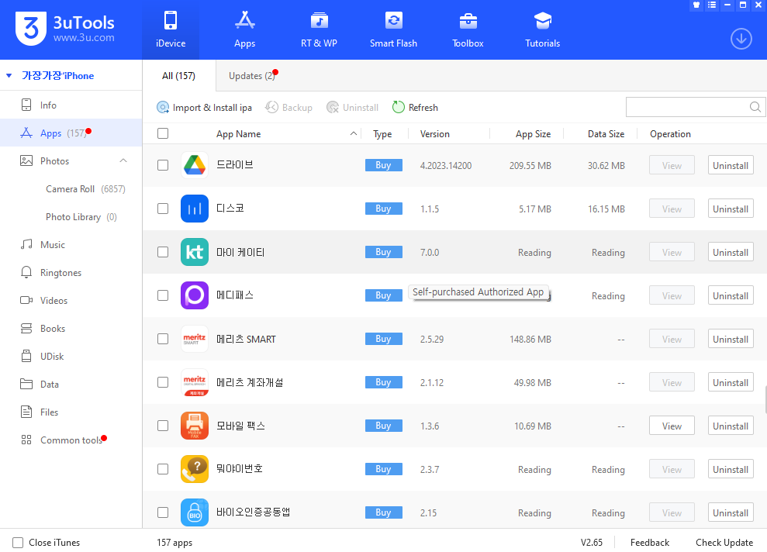This screenshot has width=767, height=552.
Task: Open the Toolbox section
Action: pos(468,29)
